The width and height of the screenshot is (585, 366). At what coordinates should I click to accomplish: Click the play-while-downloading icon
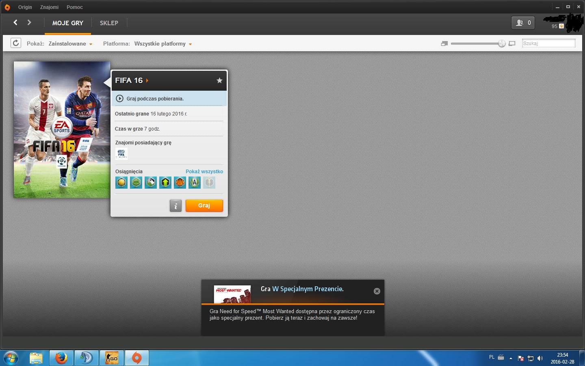point(119,98)
